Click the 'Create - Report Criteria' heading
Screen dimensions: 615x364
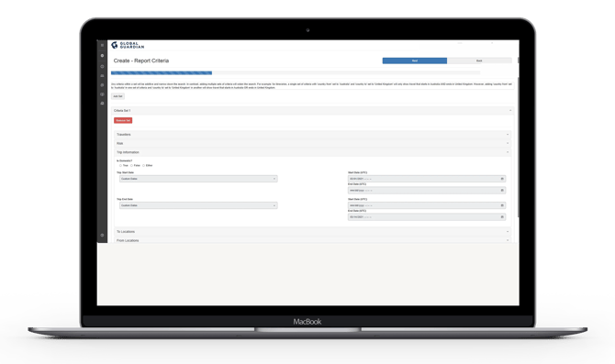pos(141,61)
